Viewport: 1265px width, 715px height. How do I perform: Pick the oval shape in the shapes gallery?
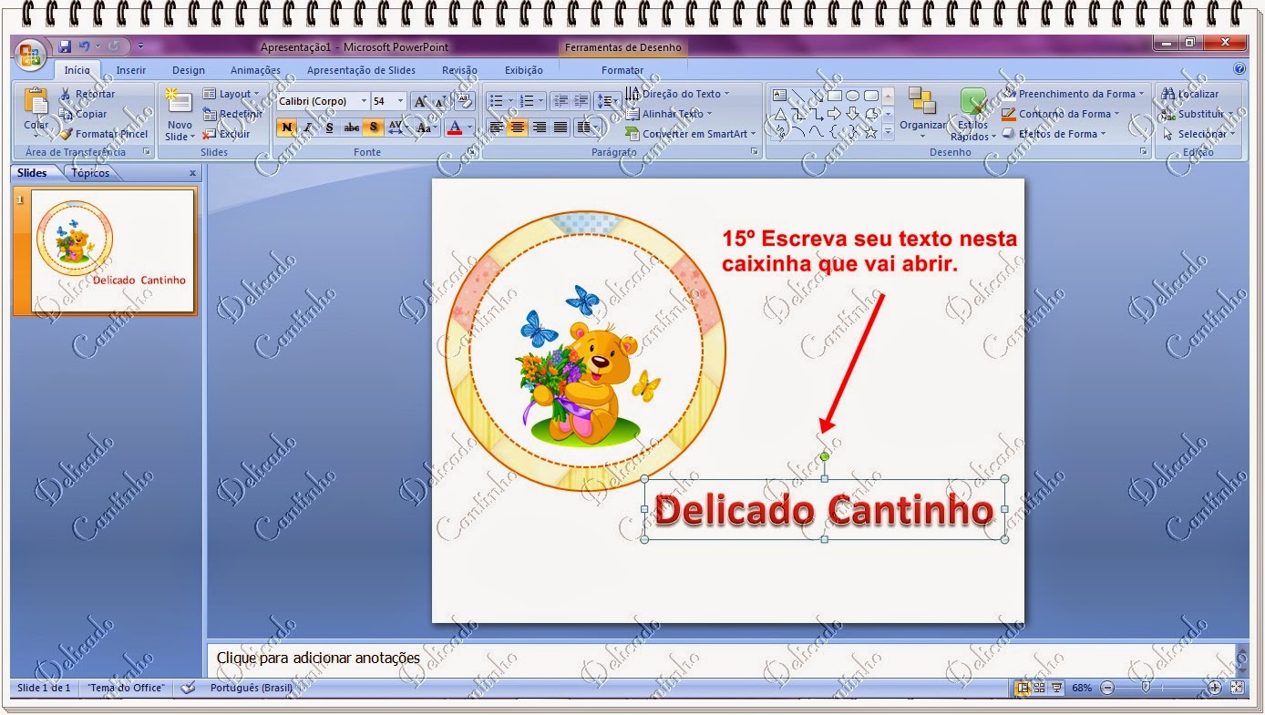pos(852,95)
